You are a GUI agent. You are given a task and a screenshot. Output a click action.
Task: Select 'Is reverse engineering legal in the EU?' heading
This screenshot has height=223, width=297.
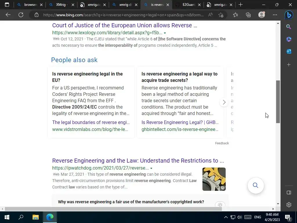(x=87, y=77)
